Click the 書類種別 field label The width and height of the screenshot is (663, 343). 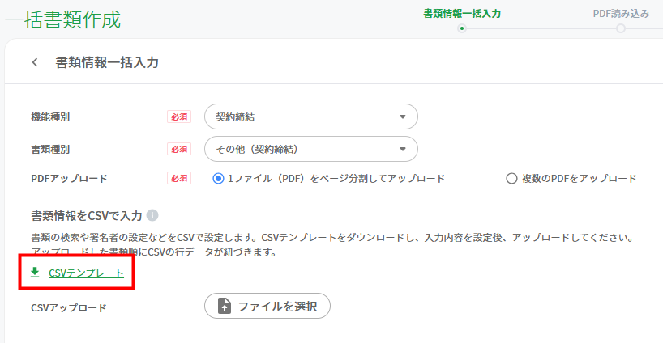click(x=50, y=150)
